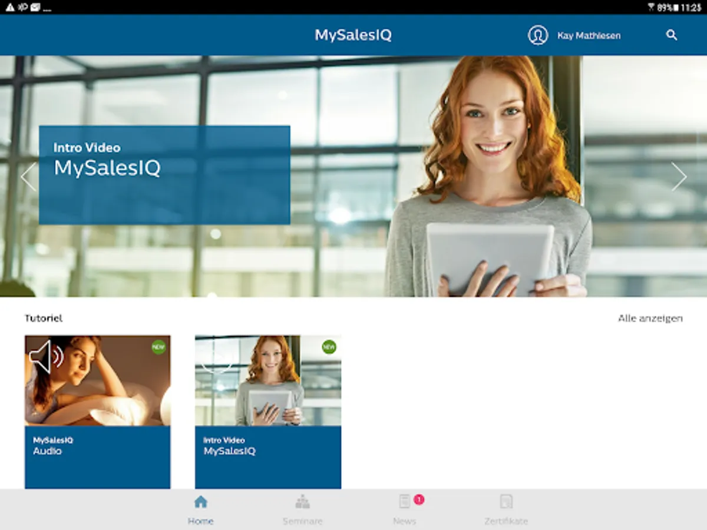The height and width of the screenshot is (530, 707).
Task: Advance carousel with the right arrow
Action: pos(679,177)
